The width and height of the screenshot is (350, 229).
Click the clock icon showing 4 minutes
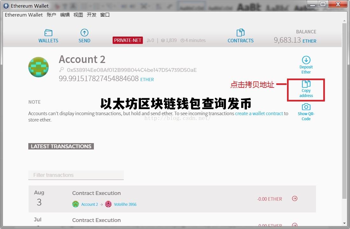point(182,40)
